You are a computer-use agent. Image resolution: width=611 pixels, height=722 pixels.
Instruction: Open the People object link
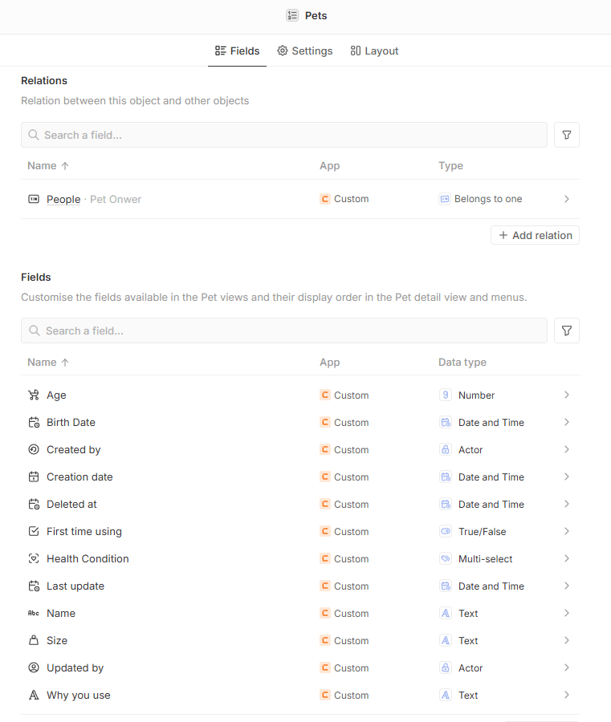(x=63, y=200)
